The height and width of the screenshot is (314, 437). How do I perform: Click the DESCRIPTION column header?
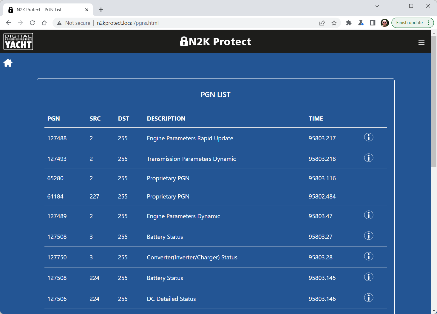[x=166, y=118]
